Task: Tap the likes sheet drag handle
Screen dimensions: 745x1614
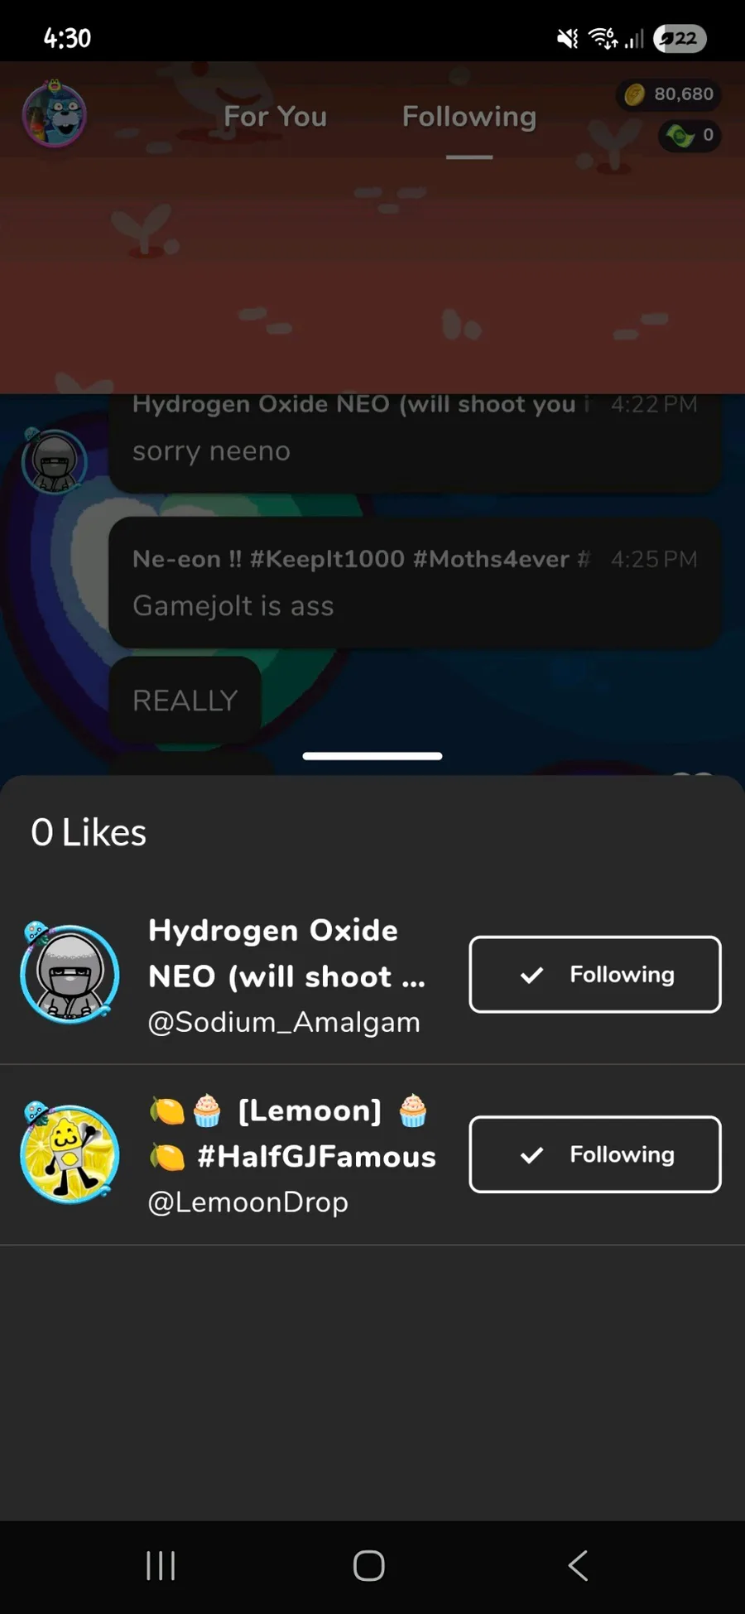Action: point(372,755)
